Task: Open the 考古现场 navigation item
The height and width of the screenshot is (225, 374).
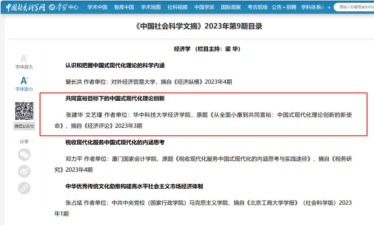Action: coord(257,7)
